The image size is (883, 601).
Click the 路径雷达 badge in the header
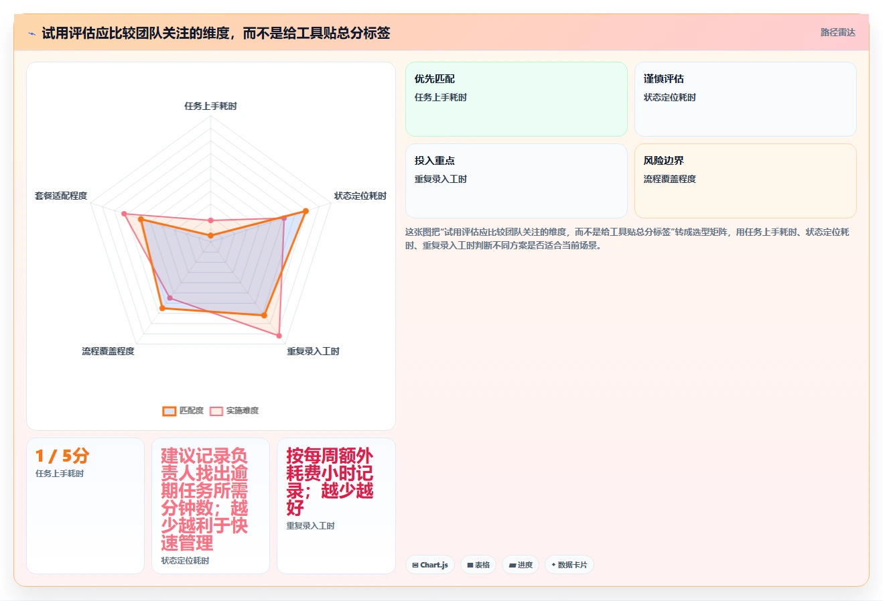tap(838, 32)
